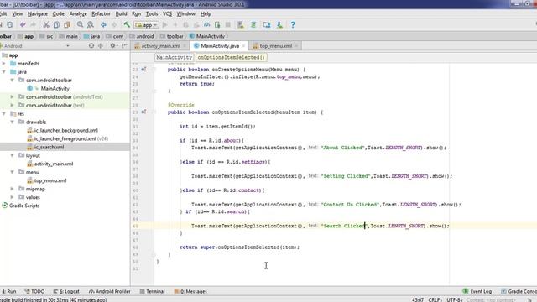This screenshot has height=302, width=537.
Task: Open Help with the question mark icon
Action: coord(293,24)
